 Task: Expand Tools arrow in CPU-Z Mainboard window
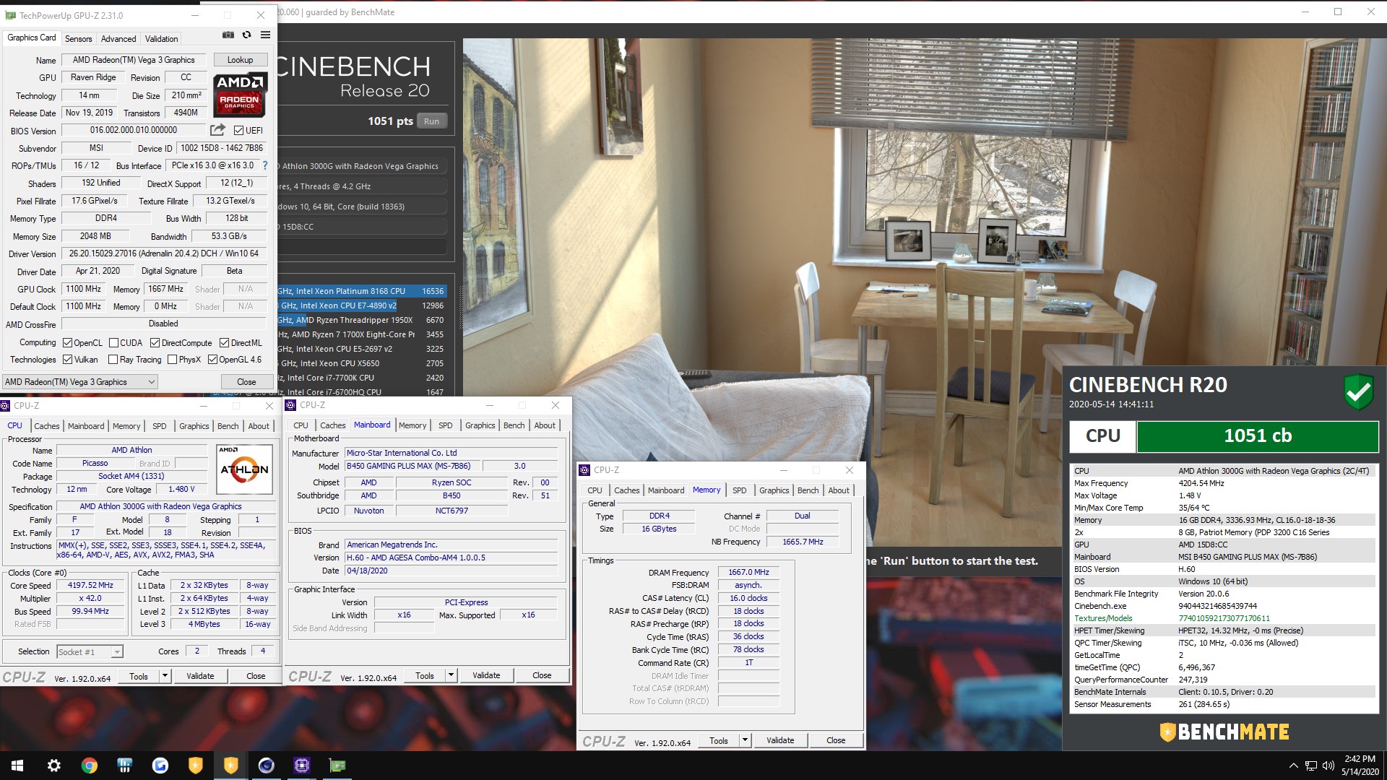(451, 675)
